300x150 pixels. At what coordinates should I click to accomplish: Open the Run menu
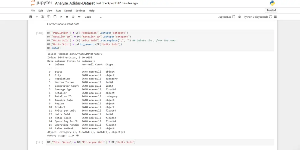[x=58, y=11]
